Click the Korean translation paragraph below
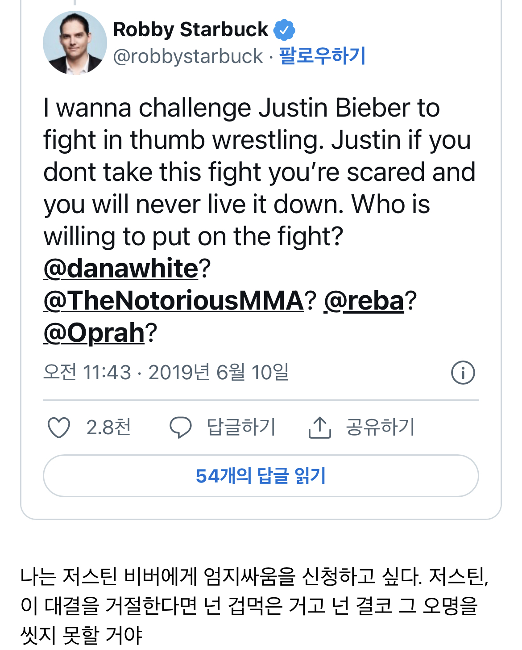The width and height of the screenshot is (522, 650). 254,605
